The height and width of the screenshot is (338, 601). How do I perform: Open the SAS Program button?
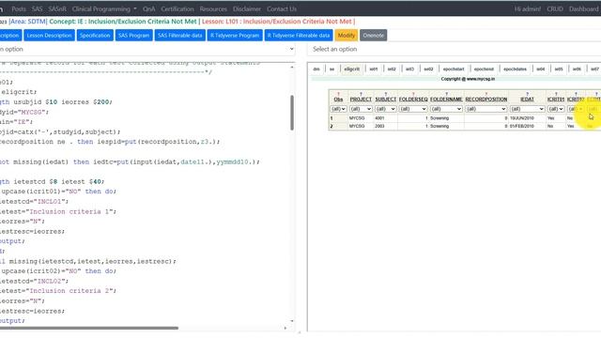coord(133,36)
